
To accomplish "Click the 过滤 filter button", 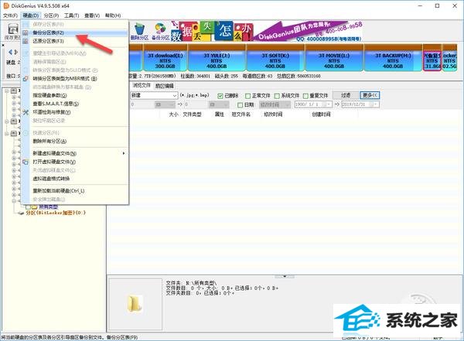I will point(346,95).
